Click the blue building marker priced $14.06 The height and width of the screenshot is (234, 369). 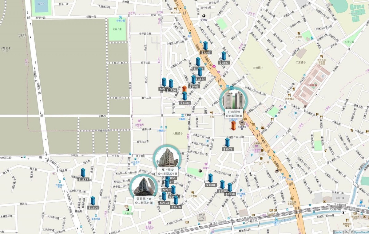(x=194, y=80)
